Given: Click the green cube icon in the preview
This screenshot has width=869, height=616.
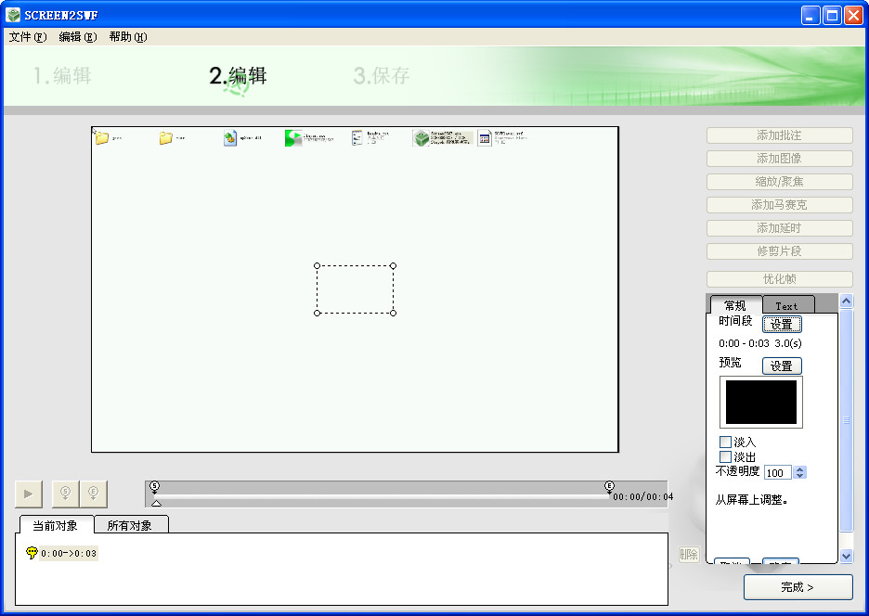Looking at the screenshot, I should tap(422, 138).
